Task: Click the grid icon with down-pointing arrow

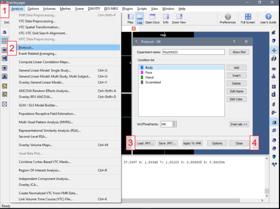Action: (4, 76)
